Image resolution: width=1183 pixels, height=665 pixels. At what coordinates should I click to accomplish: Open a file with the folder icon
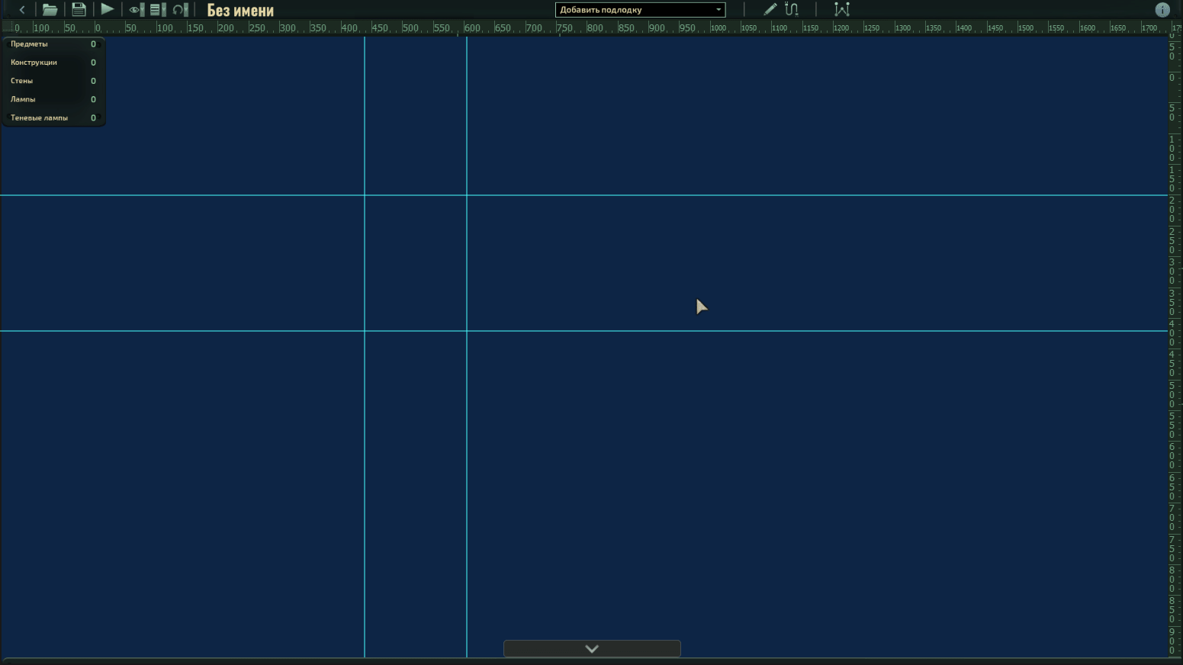tap(50, 10)
